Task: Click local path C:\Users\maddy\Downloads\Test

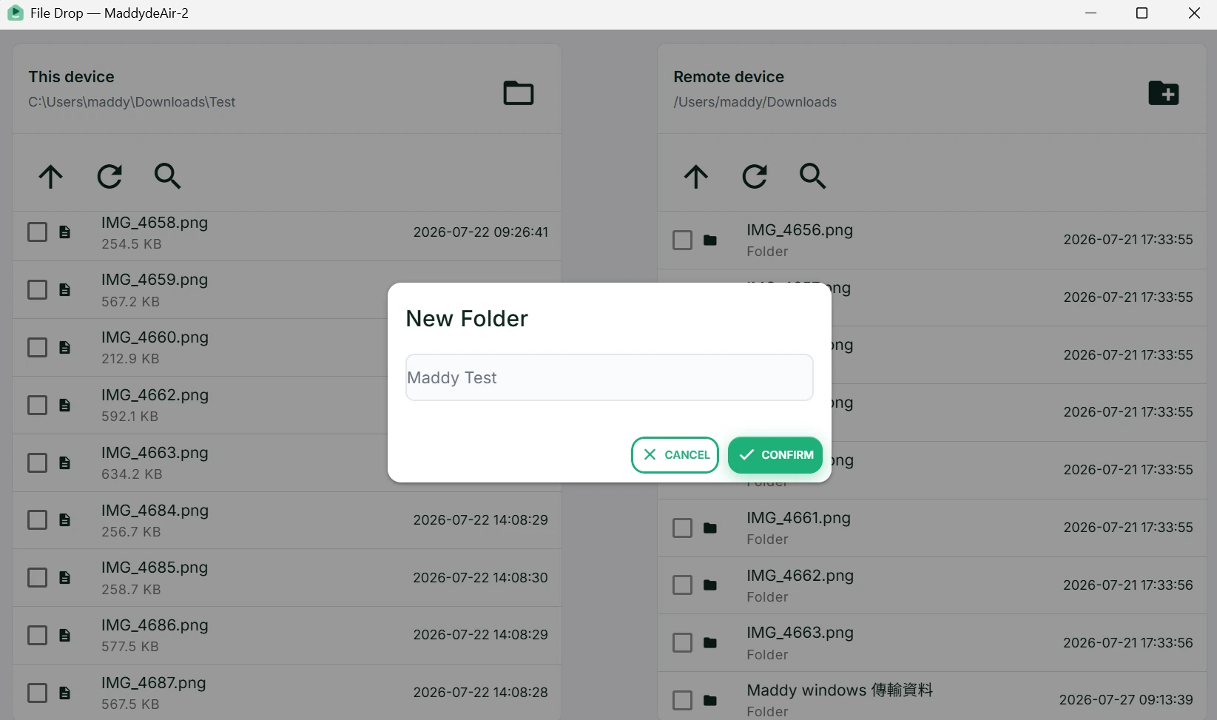Action: point(132,102)
